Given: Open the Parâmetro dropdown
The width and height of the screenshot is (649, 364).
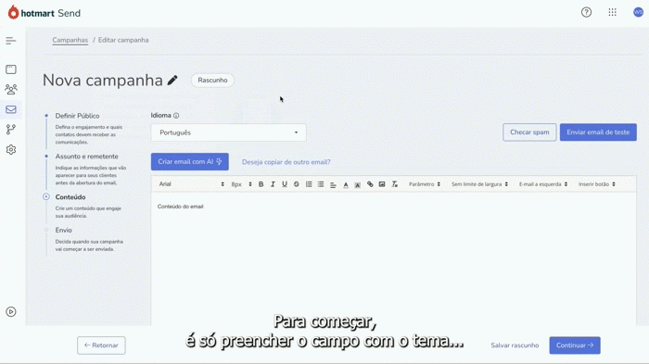Looking at the screenshot, I should pyautogui.click(x=425, y=184).
